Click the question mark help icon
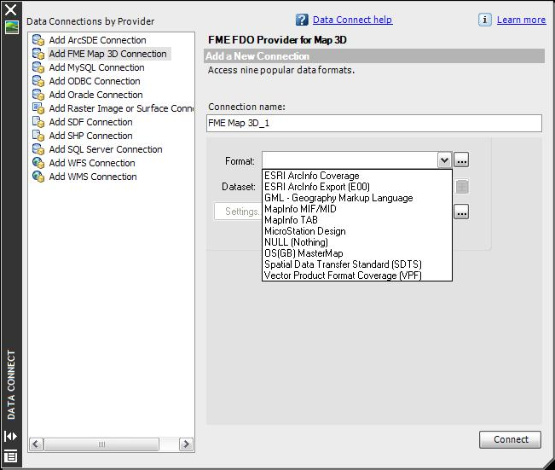555x470 pixels. (x=302, y=20)
